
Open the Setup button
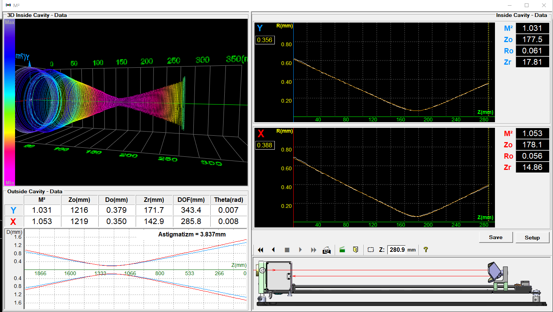532,238
